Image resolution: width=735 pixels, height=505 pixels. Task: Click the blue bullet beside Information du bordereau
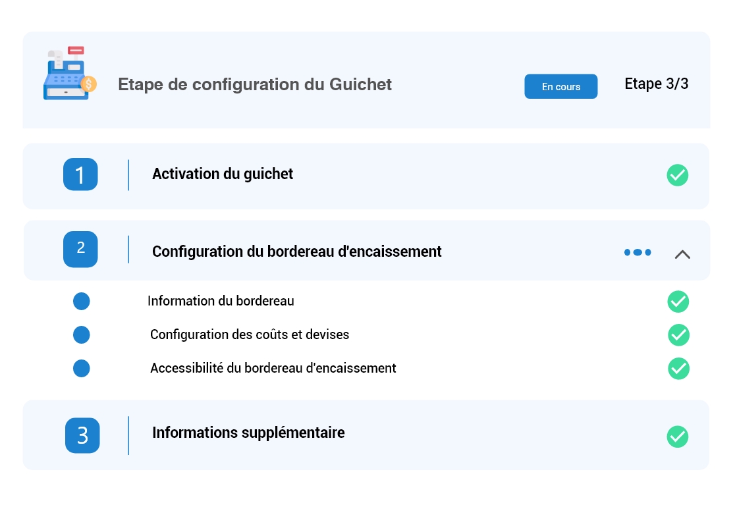coord(82,302)
